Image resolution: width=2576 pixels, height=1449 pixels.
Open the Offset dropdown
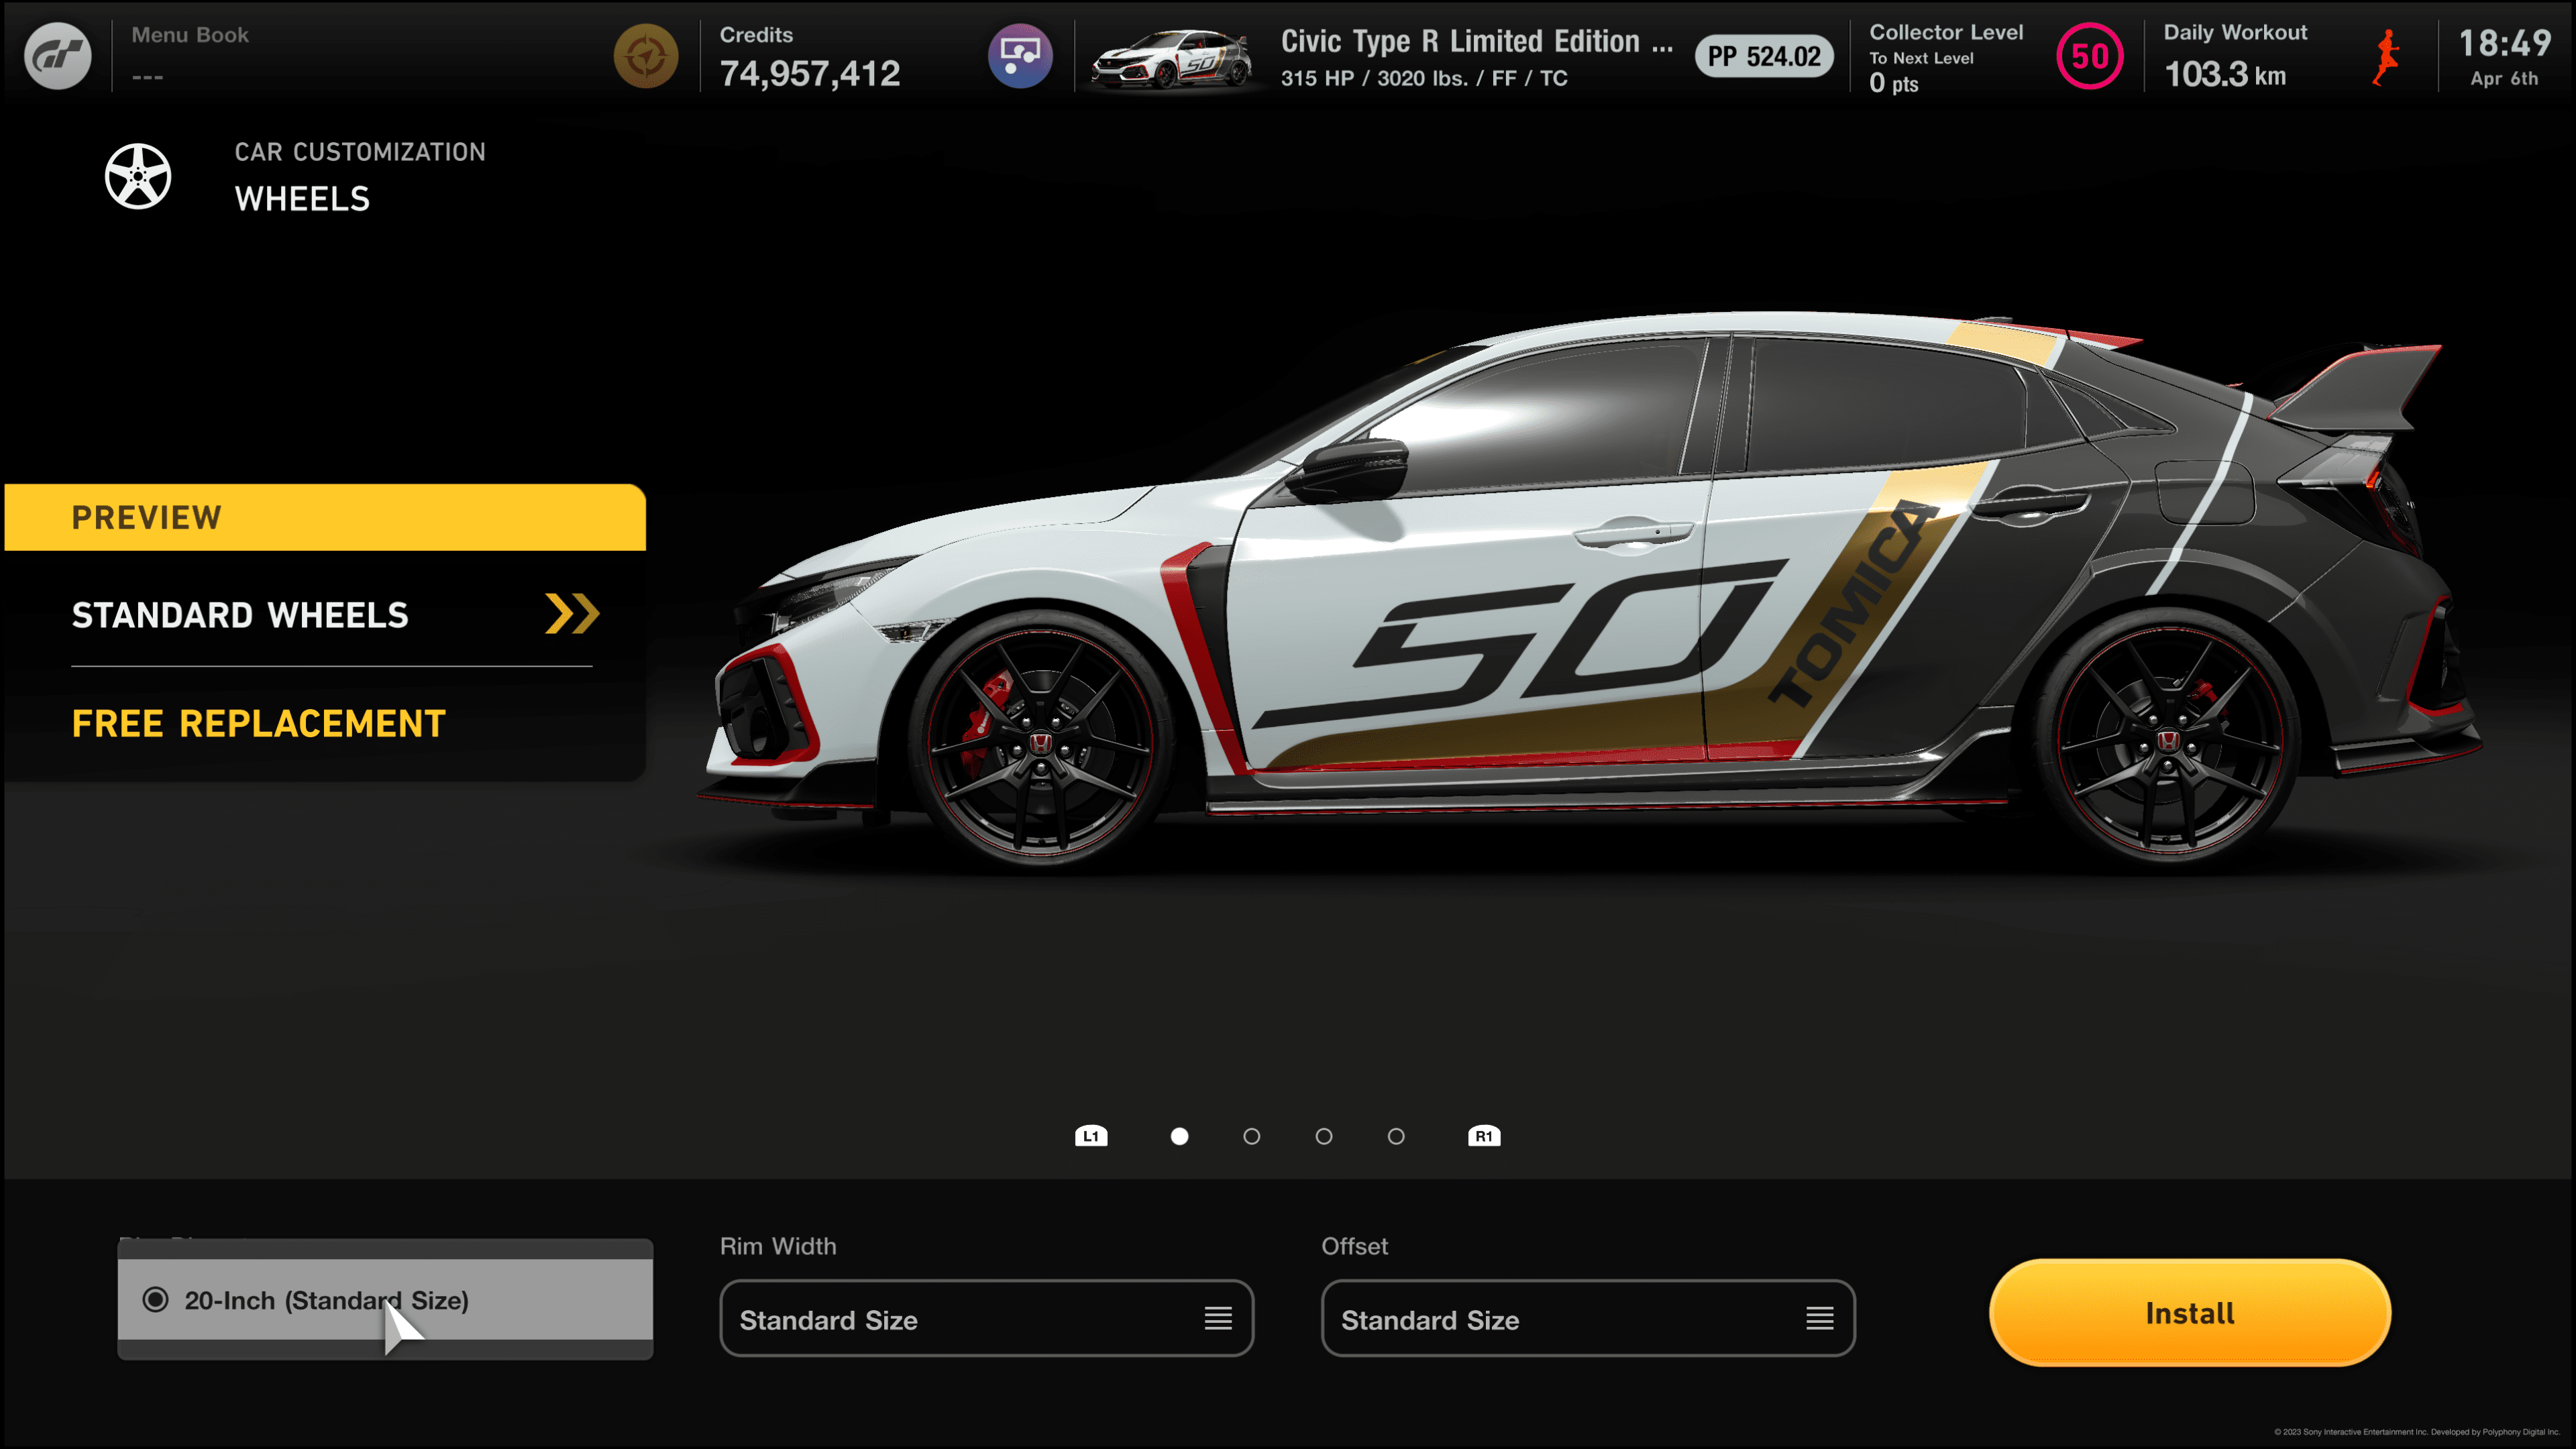[x=1588, y=1319]
